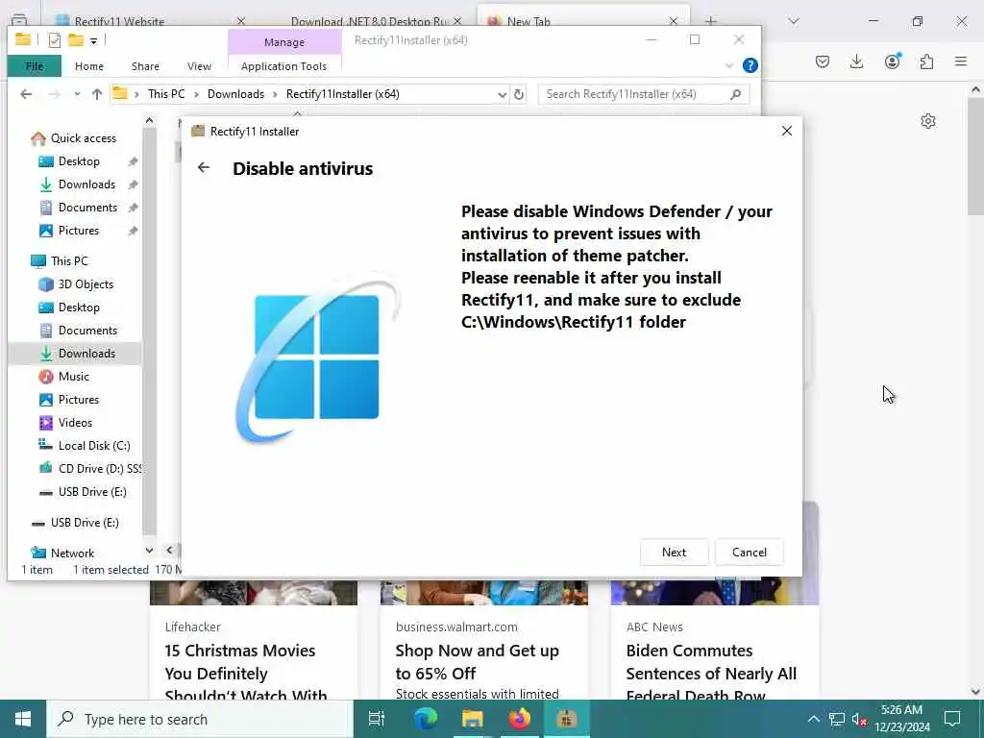Open File Explorer help icon
This screenshot has width=984, height=738.
(750, 65)
